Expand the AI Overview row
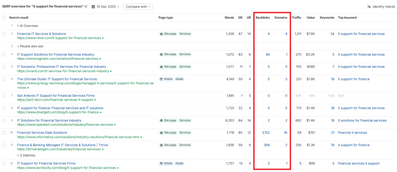This screenshot has height=172, width=397. pos(28,26)
